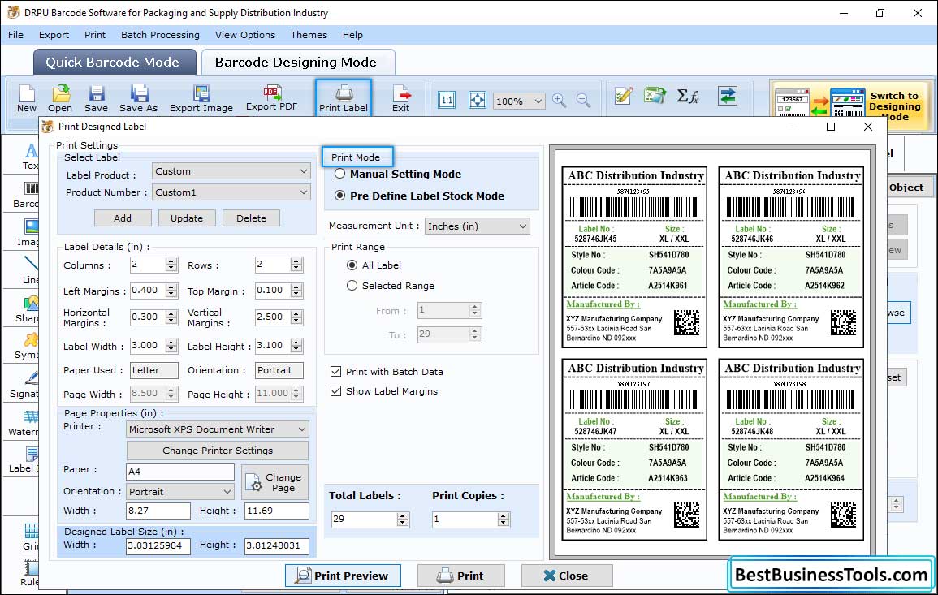Click the Change Page button
The width and height of the screenshot is (938, 595).
274,482
